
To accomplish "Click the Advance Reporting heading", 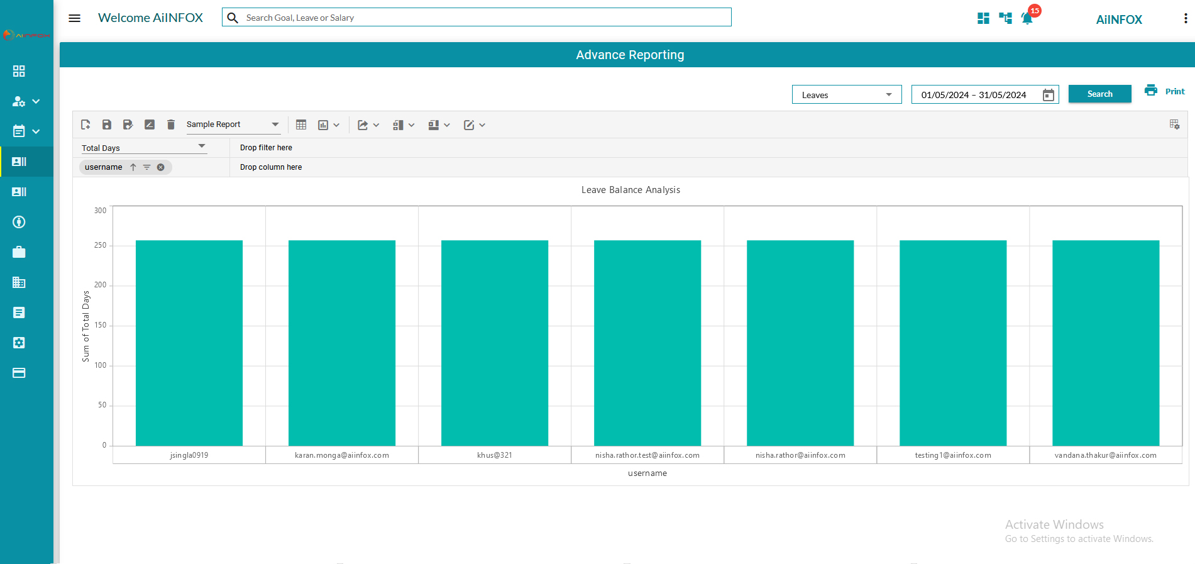I will 630,55.
